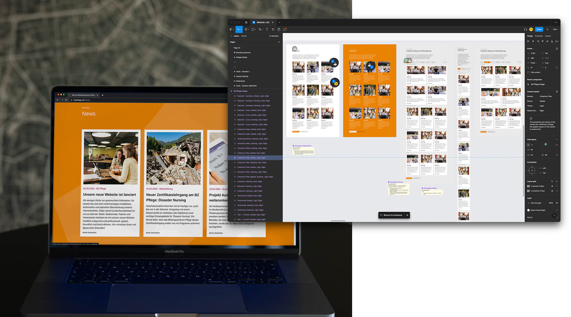Open layout grid styles four-dots icon

[552, 181]
